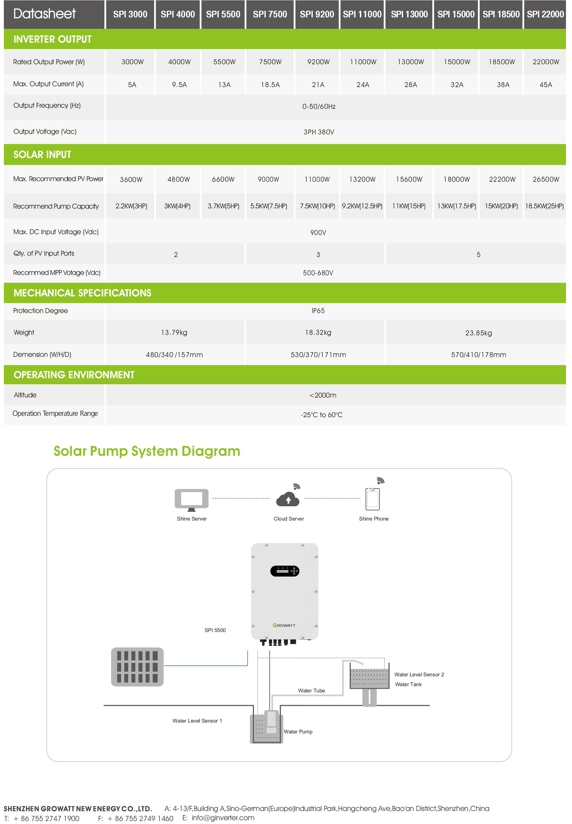572x824 pixels.
Task: Click the 7.5KW(10HP) pump capacity cell
Action: click(x=317, y=206)
